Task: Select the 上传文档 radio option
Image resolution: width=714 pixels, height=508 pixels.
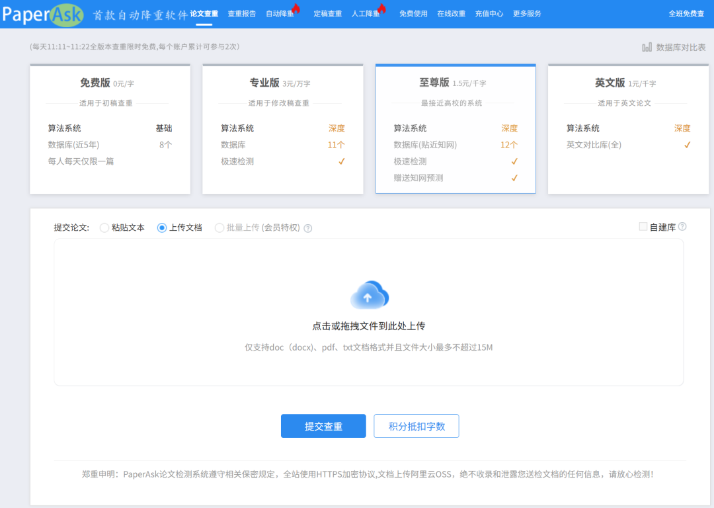Action: click(x=162, y=228)
